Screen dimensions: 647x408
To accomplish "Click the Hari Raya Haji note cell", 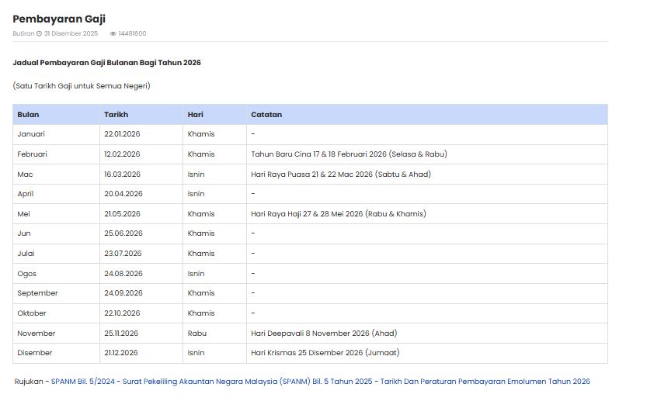I will (338, 214).
